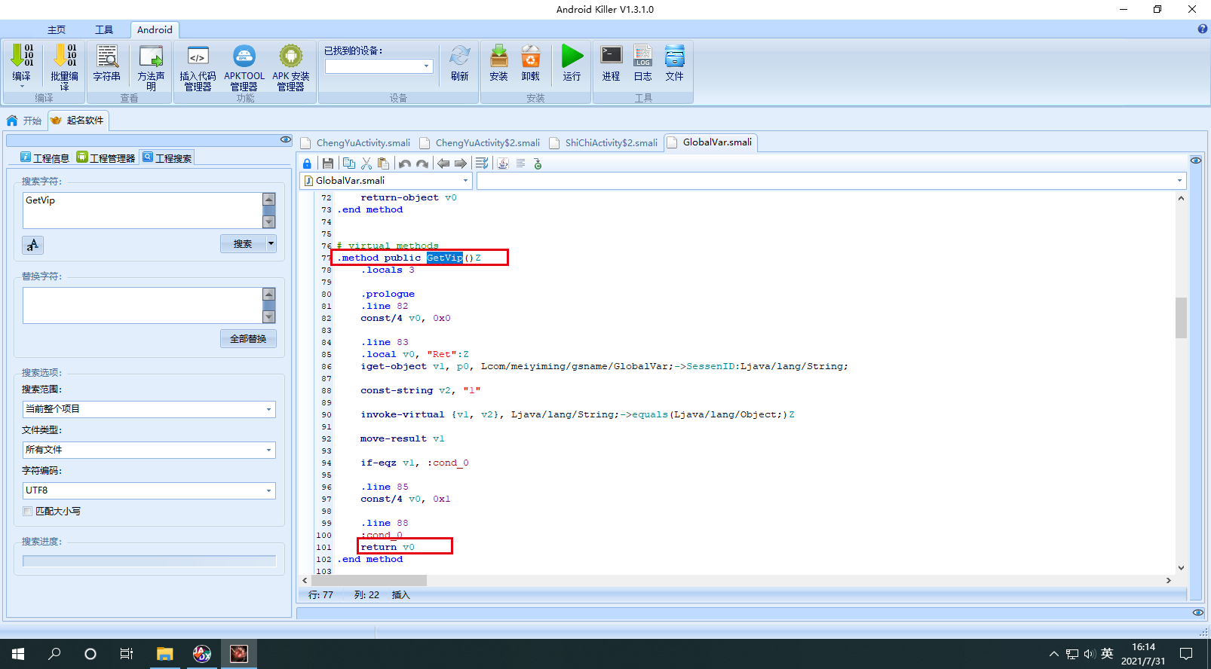This screenshot has height=669, width=1211.
Task: Open the help question mark icon
Action: click(1203, 29)
